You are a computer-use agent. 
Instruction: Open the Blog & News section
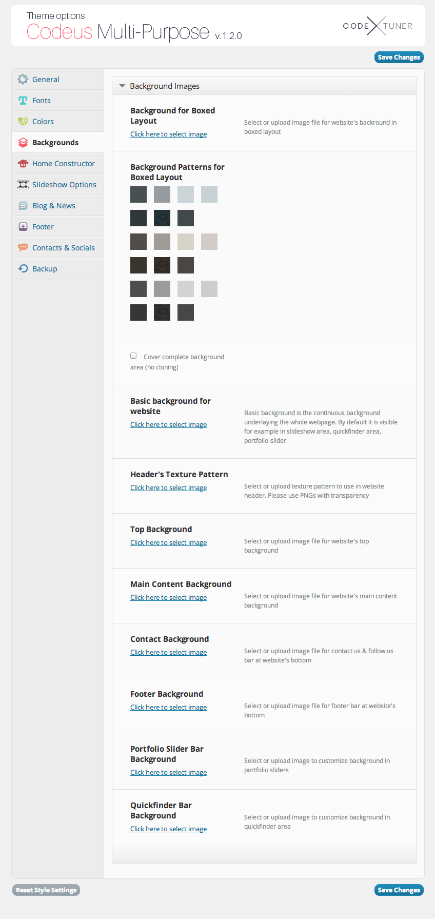58,206
